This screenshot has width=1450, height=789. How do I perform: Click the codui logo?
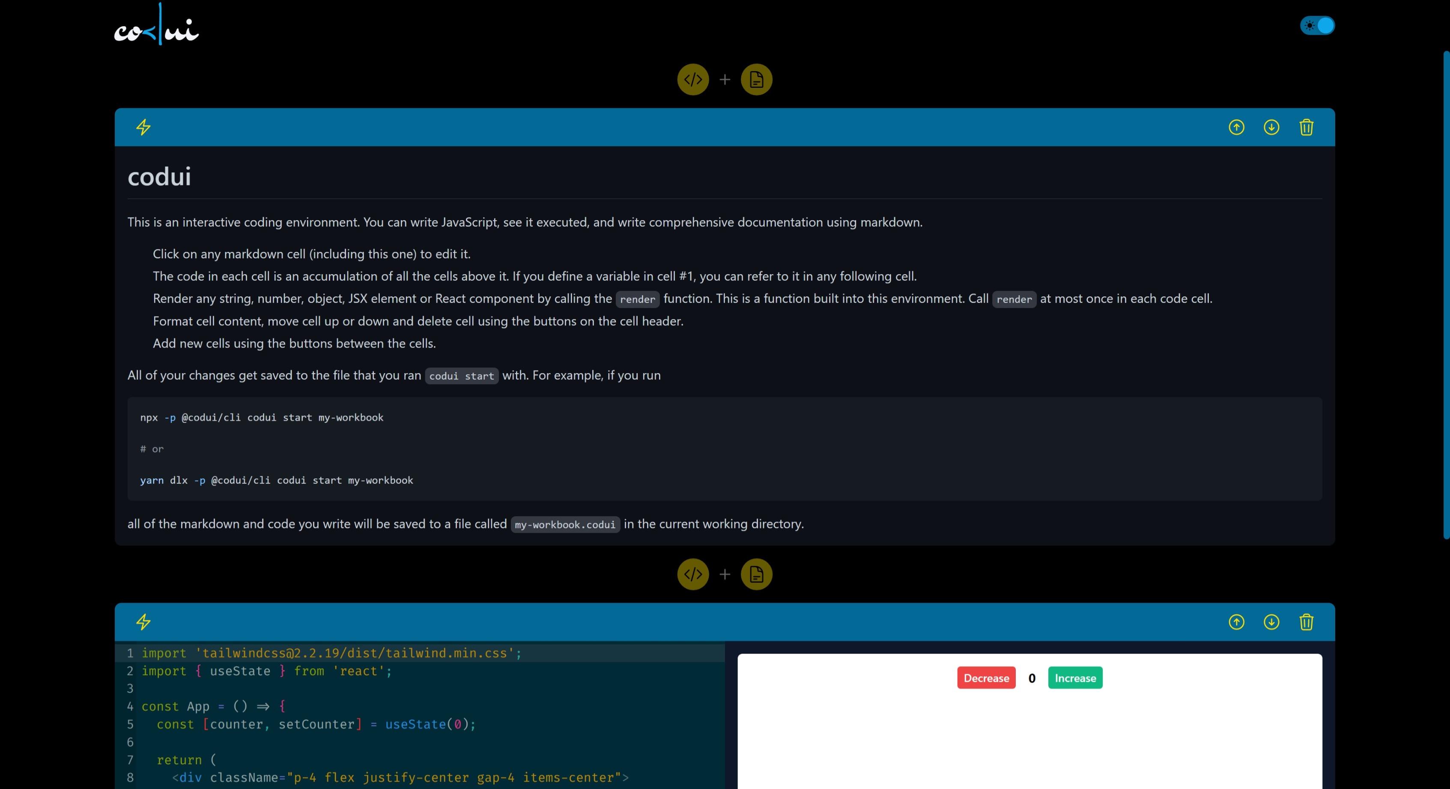click(156, 25)
